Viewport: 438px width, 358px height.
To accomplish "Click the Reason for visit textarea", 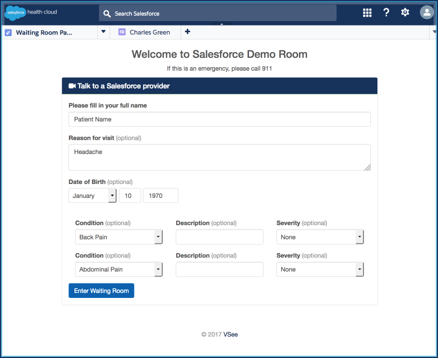I will [x=220, y=157].
